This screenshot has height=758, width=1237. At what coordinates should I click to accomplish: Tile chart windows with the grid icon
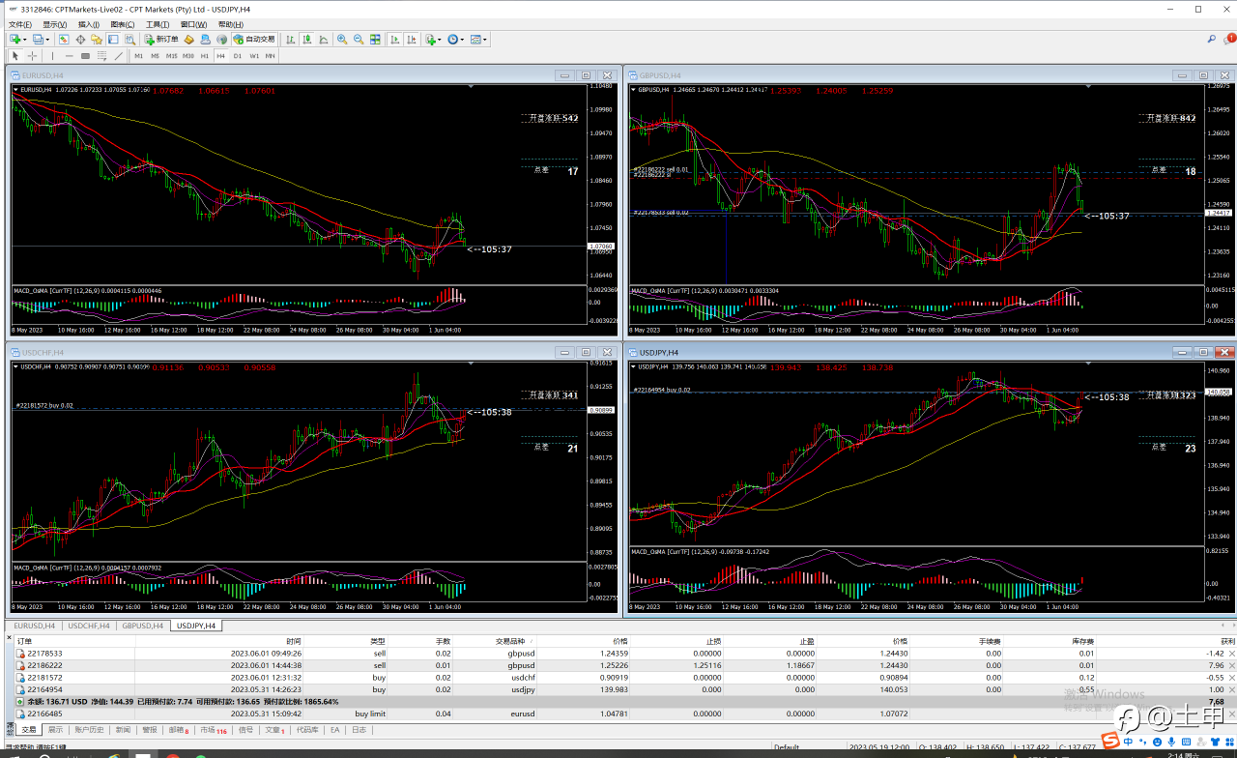[375, 40]
